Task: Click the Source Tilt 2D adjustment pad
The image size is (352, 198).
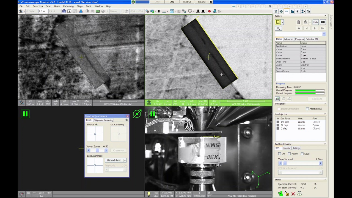Action: click(95, 134)
